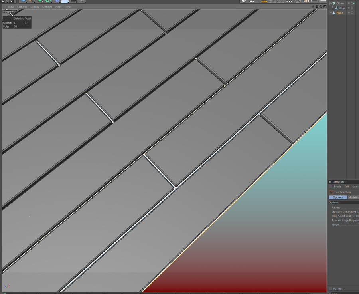This screenshot has width=359, height=294.
Task: Click the Plane polygon object icon
Action: click(x=334, y=13)
